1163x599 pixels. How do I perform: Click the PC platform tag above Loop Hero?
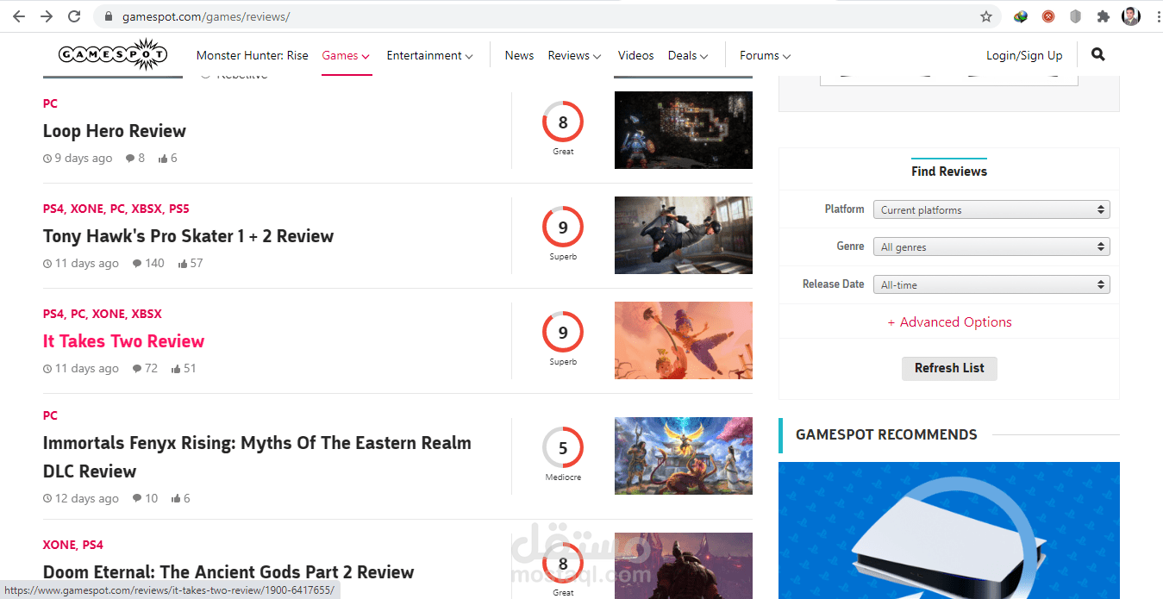pos(50,103)
